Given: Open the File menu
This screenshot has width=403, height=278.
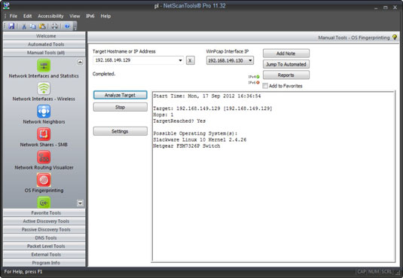Looking at the screenshot, I should click(x=14, y=16).
